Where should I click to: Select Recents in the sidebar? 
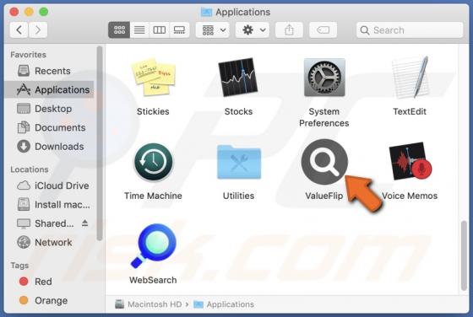click(x=50, y=71)
